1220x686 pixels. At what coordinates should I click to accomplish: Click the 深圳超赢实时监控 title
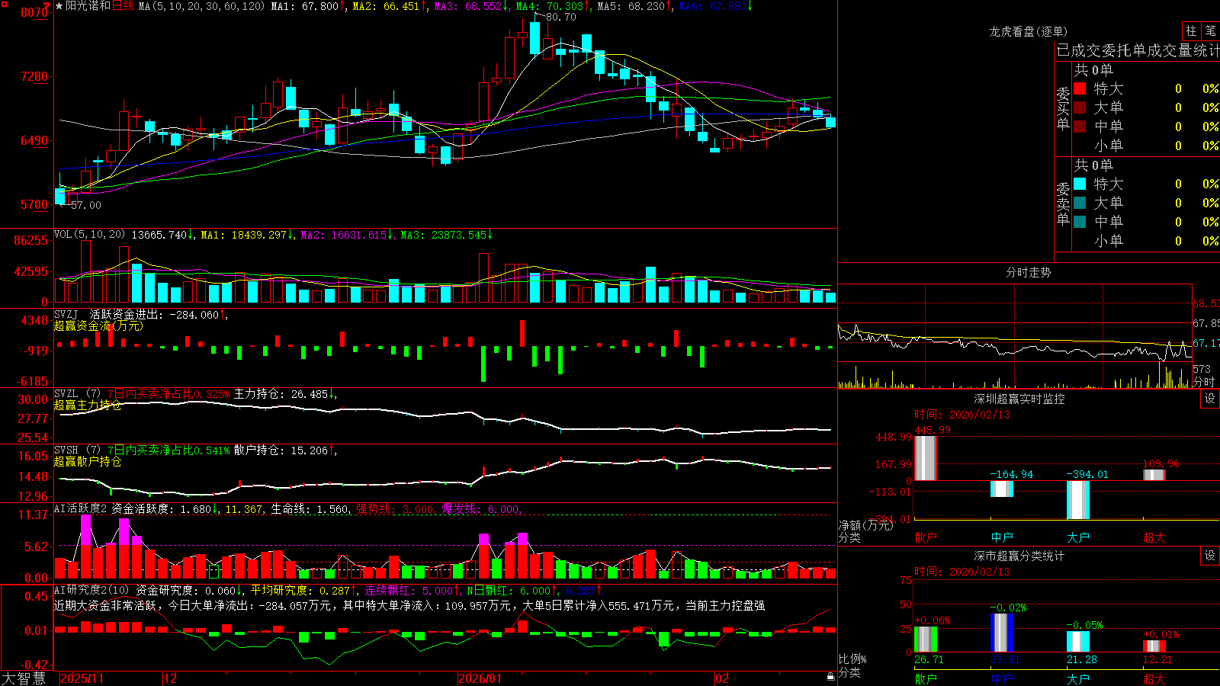tap(1019, 399)
